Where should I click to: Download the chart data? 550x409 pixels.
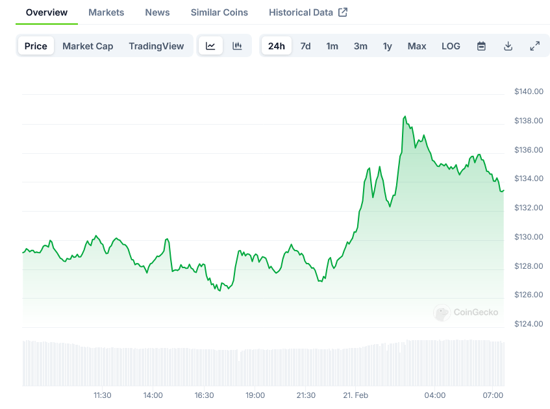[x=508, y=46]
